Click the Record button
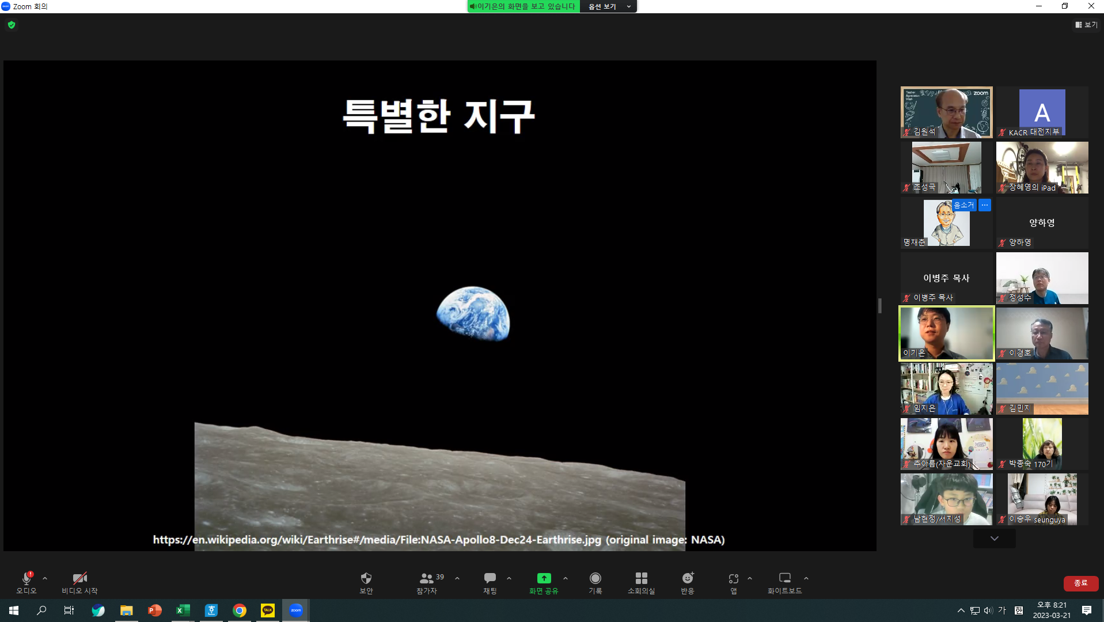Viewport: 1104px width, 622px height. coord(595,578)
